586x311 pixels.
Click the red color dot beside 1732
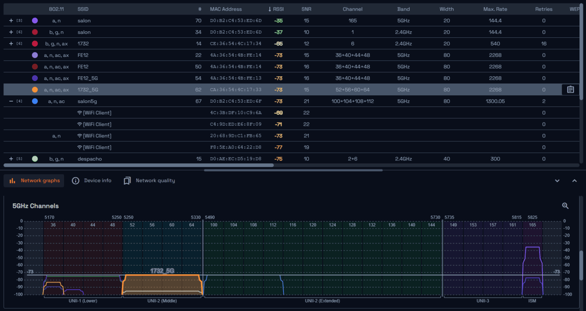click(x=35, y=44)
